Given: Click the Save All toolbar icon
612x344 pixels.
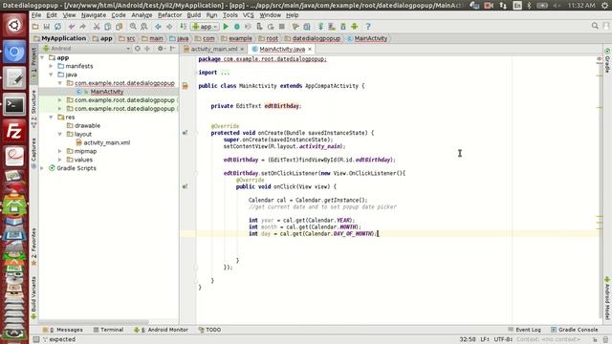Looking at the screenshot, I should (47, 27).
